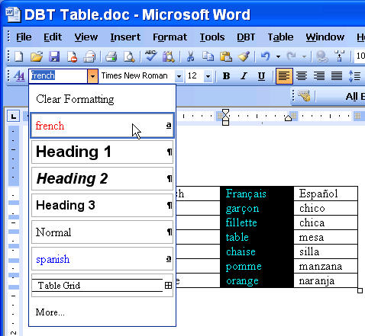
Task: Click the garçon table cell
Action: pos(257,208)
